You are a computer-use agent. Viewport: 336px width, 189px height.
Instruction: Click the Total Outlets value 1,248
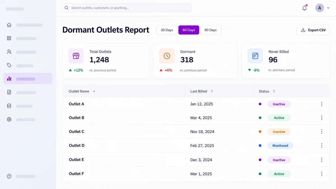[99, 60]
